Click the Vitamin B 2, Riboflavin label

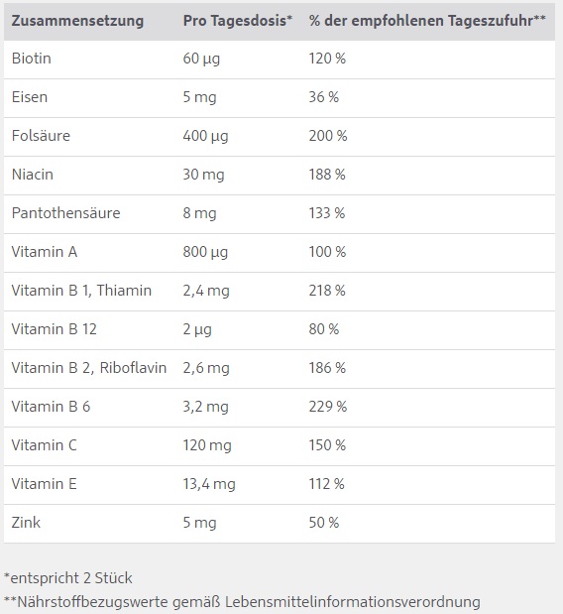pyautogui.click(x=89, y=368)
